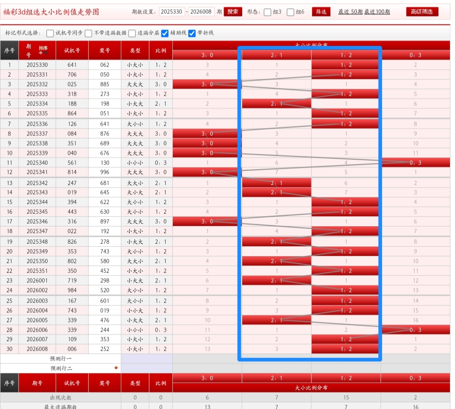Click the 0:3 column header at top
Image resolution: width=455 pixels, height=409 pixels.
tap(415, 54)
